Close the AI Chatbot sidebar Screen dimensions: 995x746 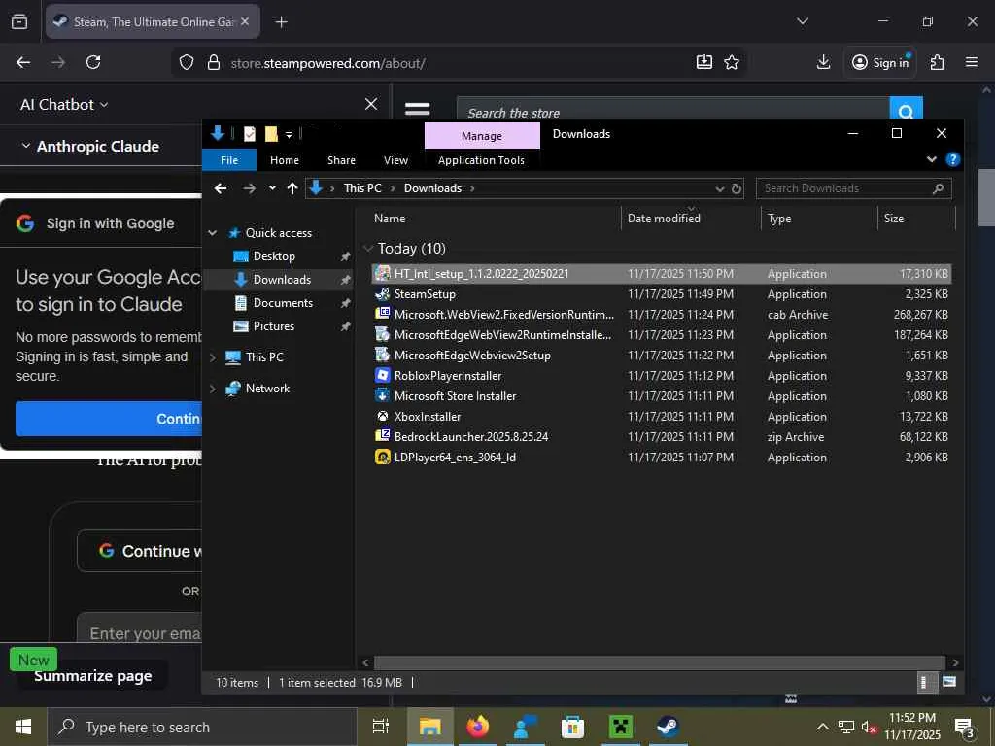click(371, 104)
